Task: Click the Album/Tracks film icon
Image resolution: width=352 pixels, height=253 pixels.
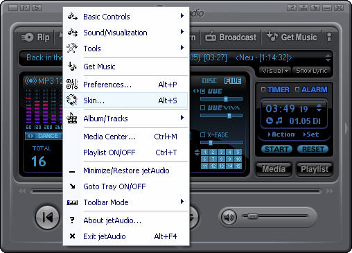Action: pyautogui.click(x=72, y=118)
